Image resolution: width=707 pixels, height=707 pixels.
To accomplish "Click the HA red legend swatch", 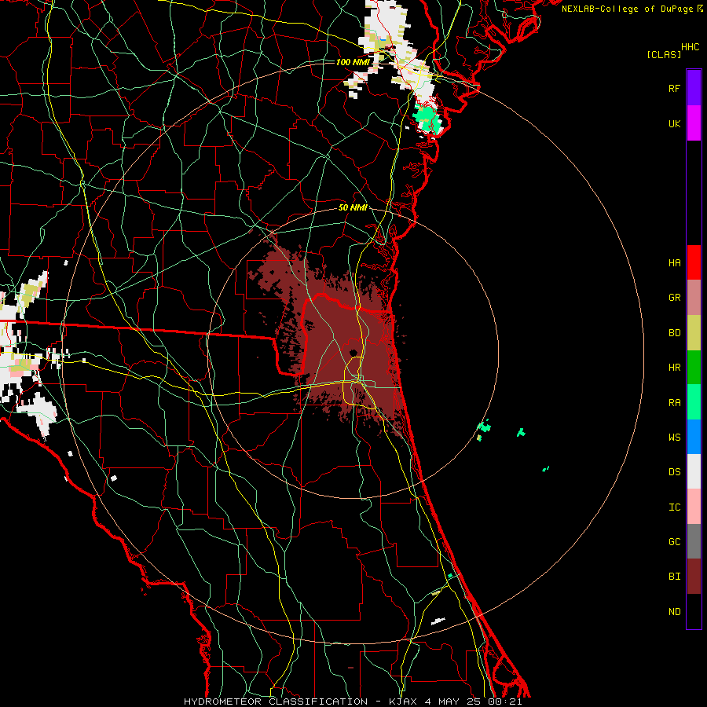I will tap(694, 262).
